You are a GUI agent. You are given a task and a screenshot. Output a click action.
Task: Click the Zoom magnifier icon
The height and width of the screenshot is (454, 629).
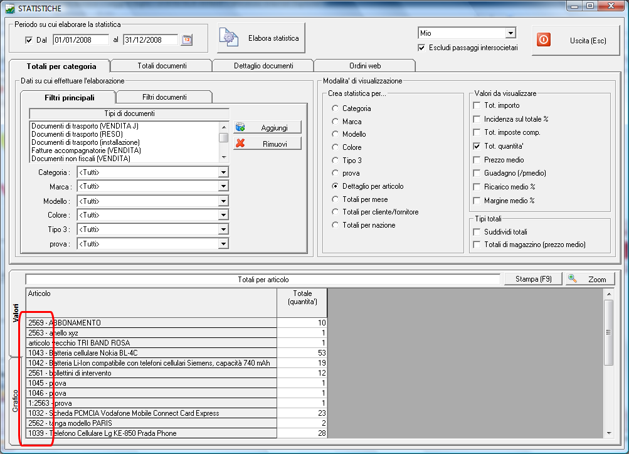point(573,279)
